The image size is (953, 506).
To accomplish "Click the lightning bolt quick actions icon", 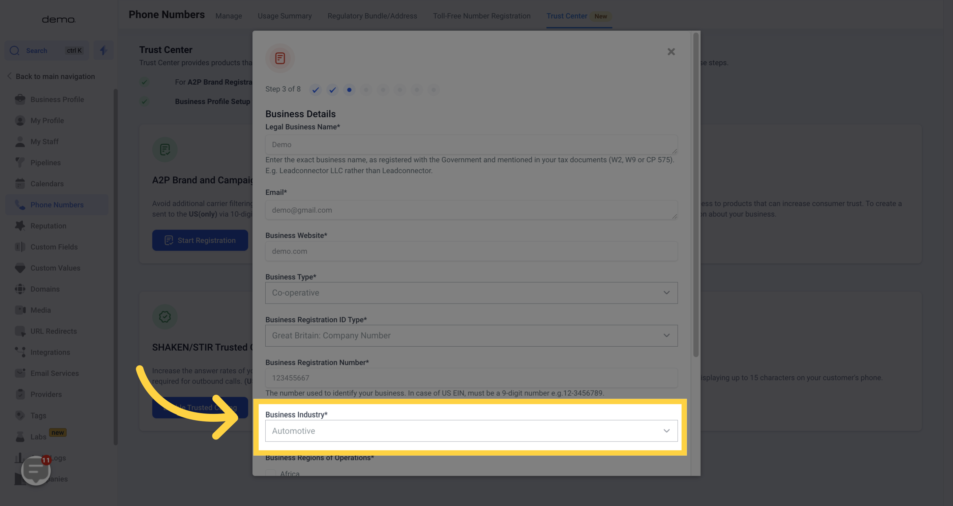I will pos(103,50).
